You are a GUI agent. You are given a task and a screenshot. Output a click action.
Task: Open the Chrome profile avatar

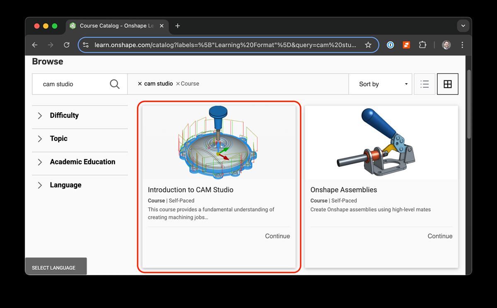(x=446, y=45)
